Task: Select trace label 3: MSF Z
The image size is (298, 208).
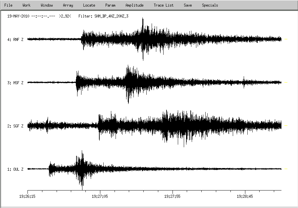Action: 15,83
